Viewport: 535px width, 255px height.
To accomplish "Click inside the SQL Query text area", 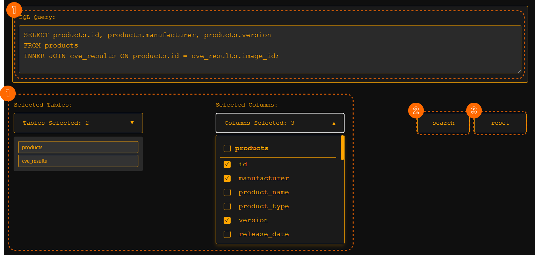I will tap(270, 49).
